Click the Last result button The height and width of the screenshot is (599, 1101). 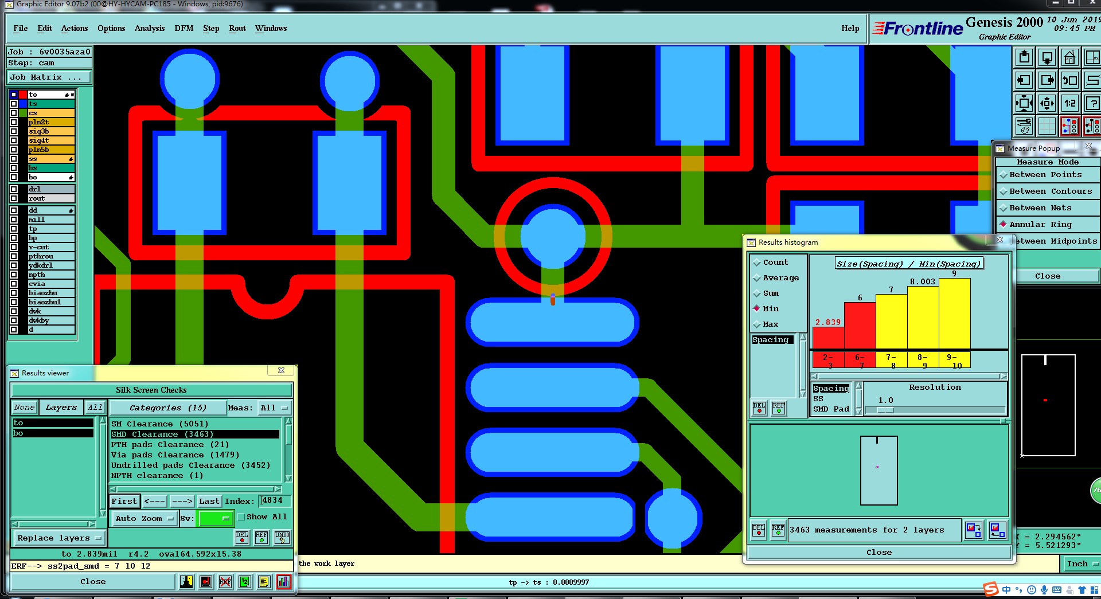(x=209, y=501)
